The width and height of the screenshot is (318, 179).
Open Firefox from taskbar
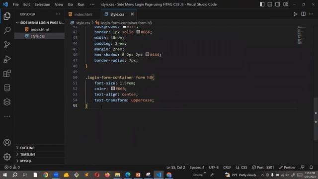(107, 175)
